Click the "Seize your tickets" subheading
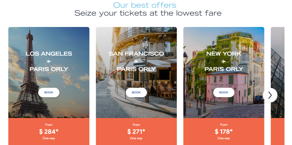This screenshot has width=292, height=145. click(148, 13)
